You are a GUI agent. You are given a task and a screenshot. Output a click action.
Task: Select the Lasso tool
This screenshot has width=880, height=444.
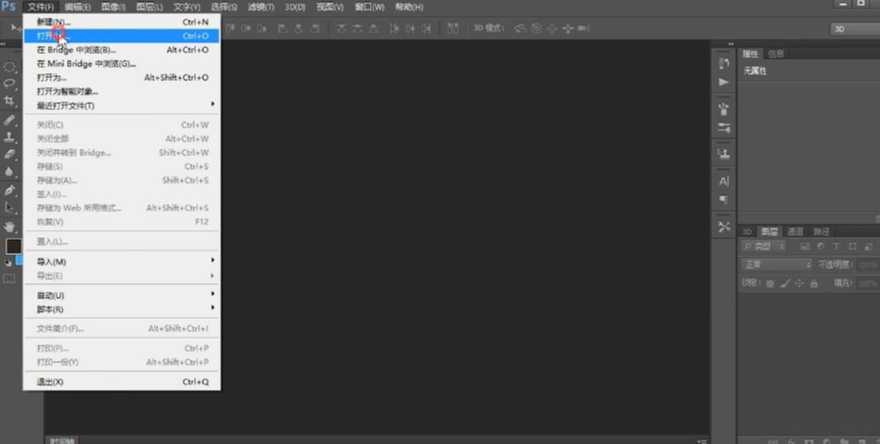[x=9, y=84]
